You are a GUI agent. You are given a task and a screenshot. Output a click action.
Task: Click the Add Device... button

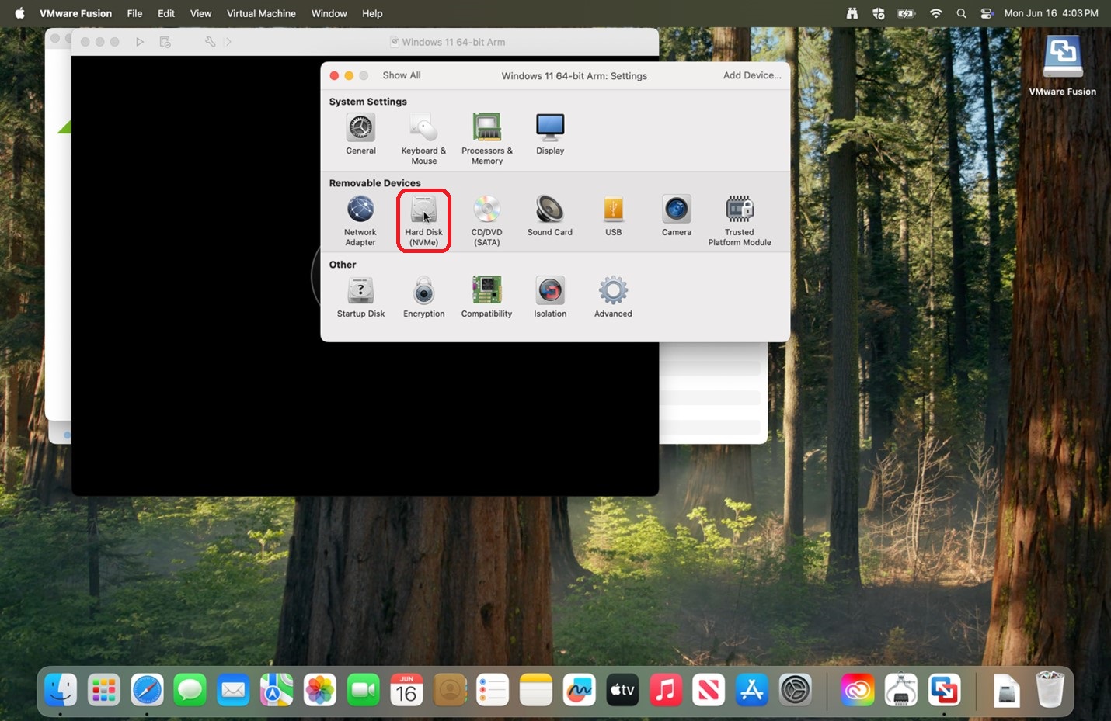(x=752, y=75)
